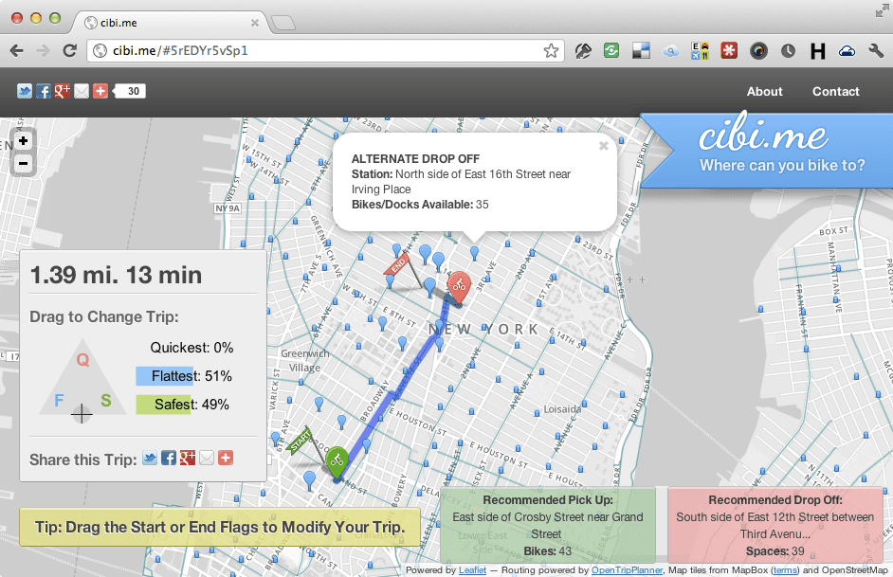Click the red drop-off bike marker
Viewport: 893px width, 577px height.
pyautogui.click(x=459, y=285)
